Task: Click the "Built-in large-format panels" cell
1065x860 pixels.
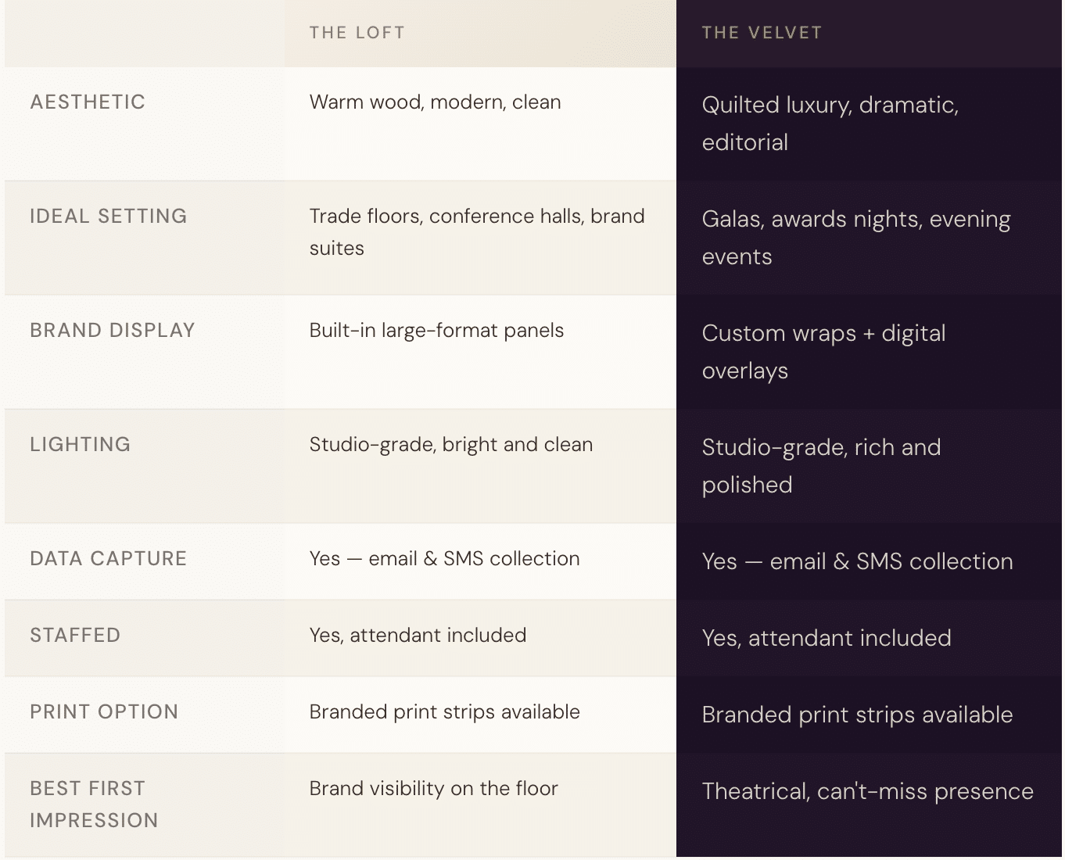Action: [x=436, y=331]
